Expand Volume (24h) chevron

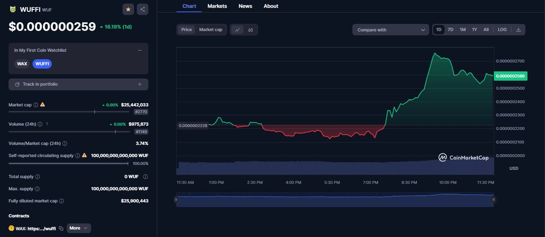(47, 123)
